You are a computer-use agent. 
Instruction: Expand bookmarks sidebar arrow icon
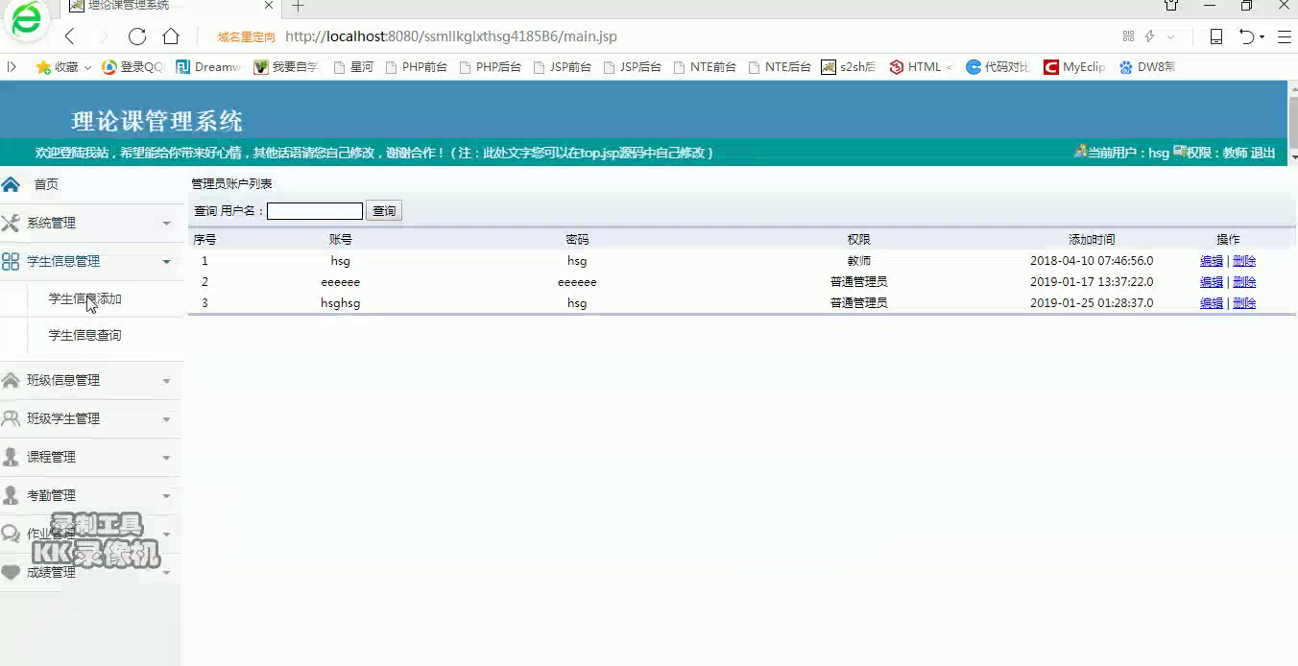(12, 67)
